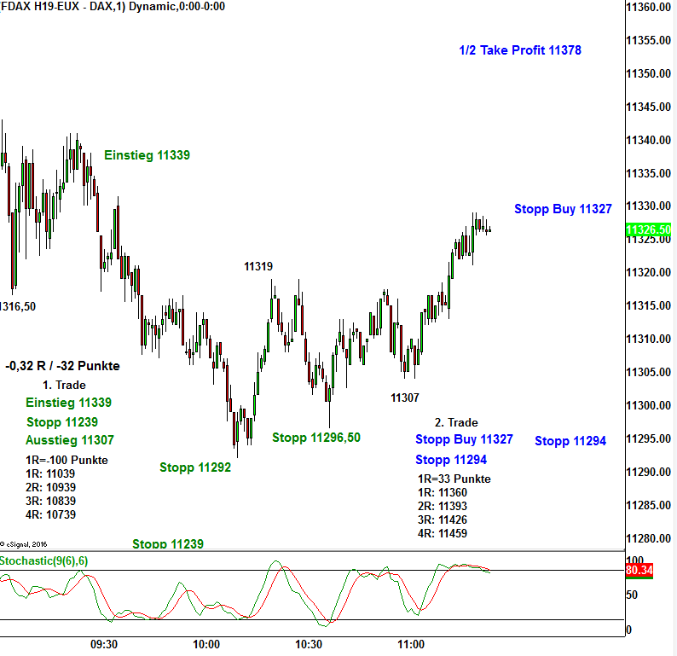Click the eSignal copyright notice
The image size is (677, 656).
(25, 543)
